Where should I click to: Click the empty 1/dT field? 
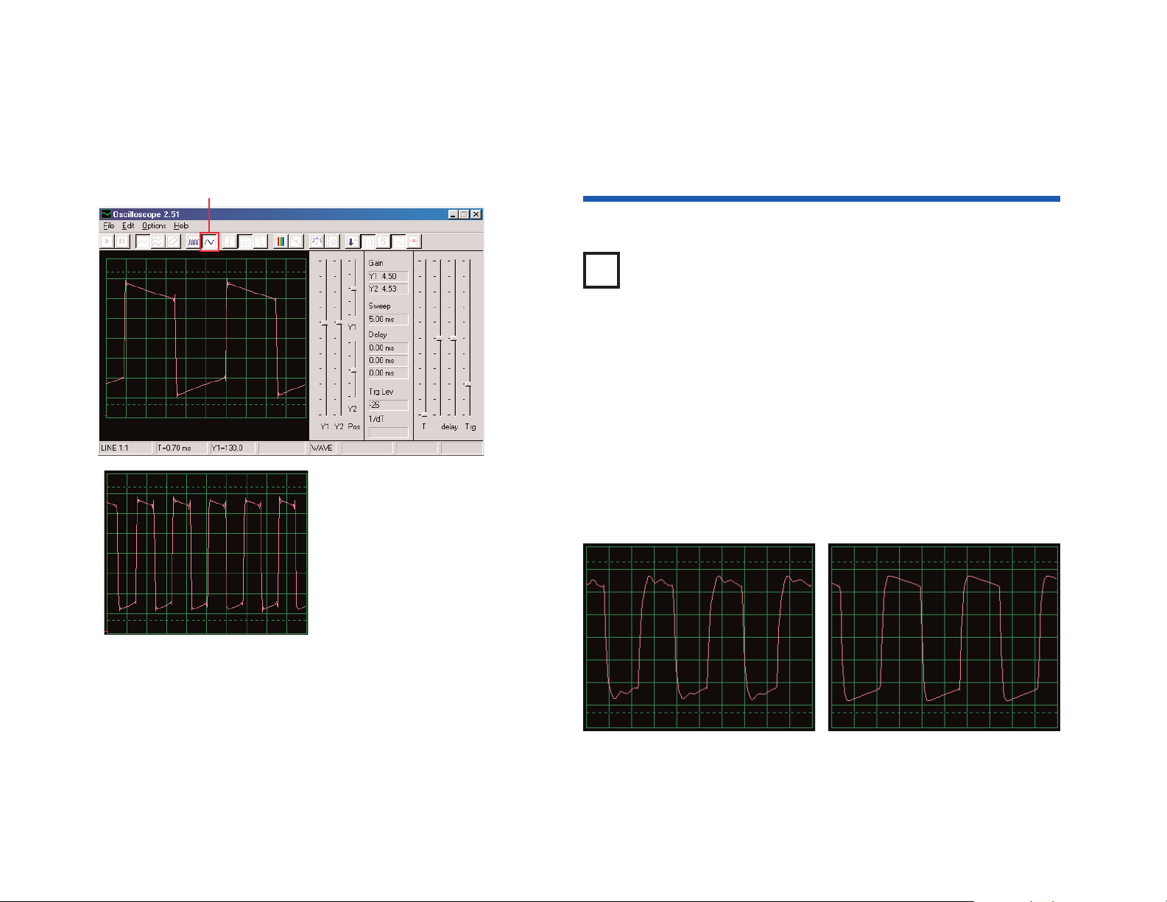click(x=388, y=432)
